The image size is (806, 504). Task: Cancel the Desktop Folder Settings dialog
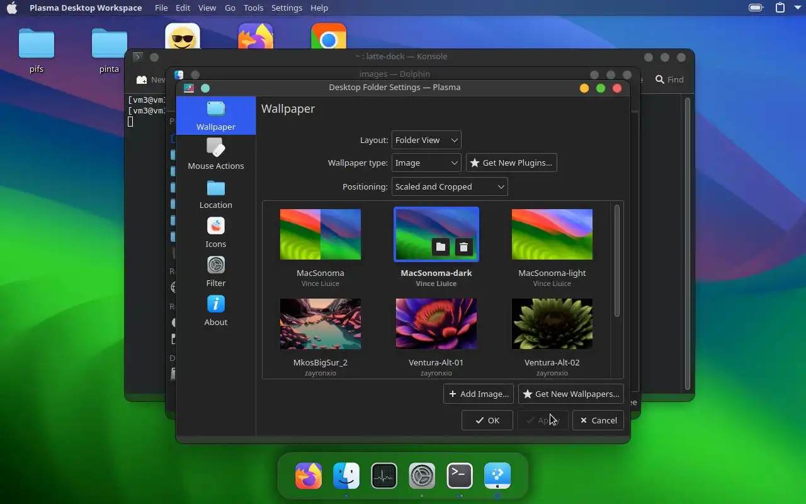(598, 420)
